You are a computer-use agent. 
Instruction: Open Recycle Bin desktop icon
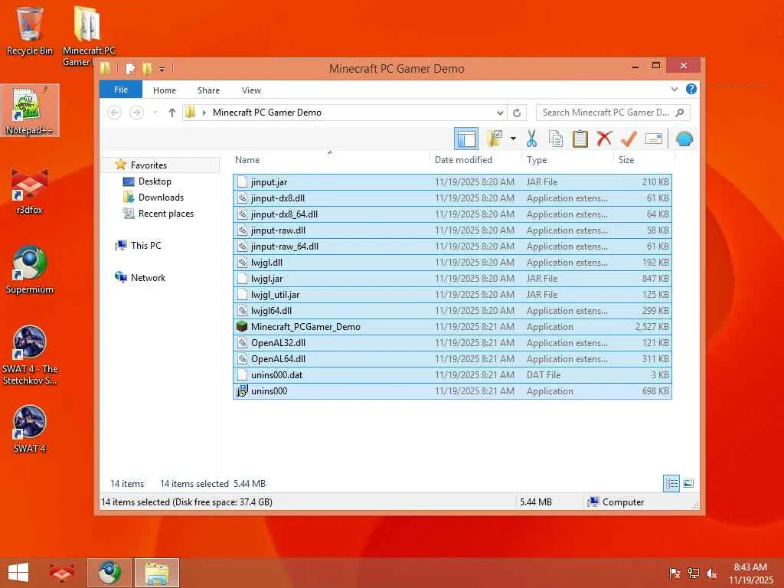click(30, 31)
